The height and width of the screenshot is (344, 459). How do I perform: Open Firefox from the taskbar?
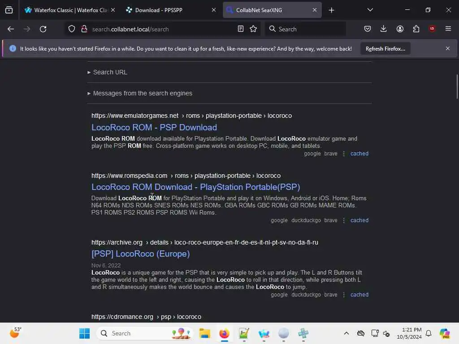(224, 333)
